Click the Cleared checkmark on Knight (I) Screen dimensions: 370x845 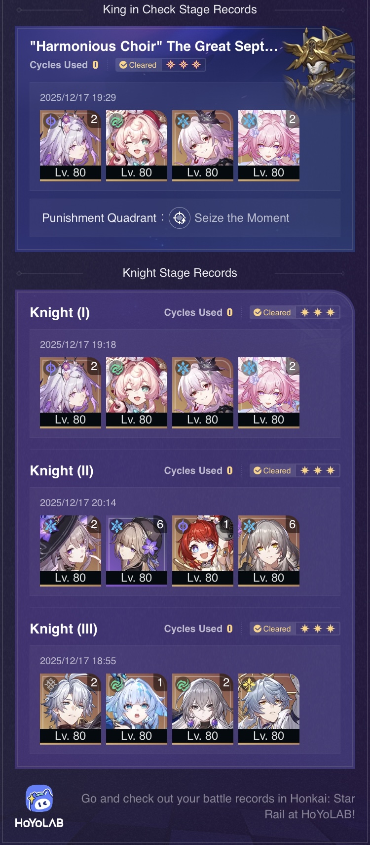coord(258,312)
